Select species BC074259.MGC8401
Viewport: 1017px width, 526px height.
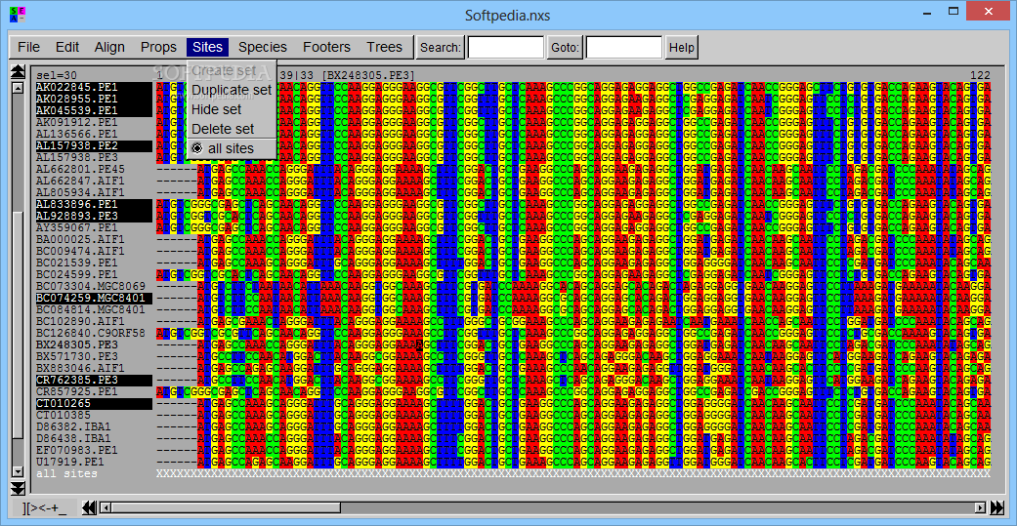point(94,298)
